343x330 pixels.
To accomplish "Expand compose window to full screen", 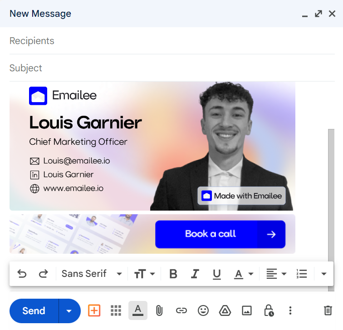I will pos(318,14).
